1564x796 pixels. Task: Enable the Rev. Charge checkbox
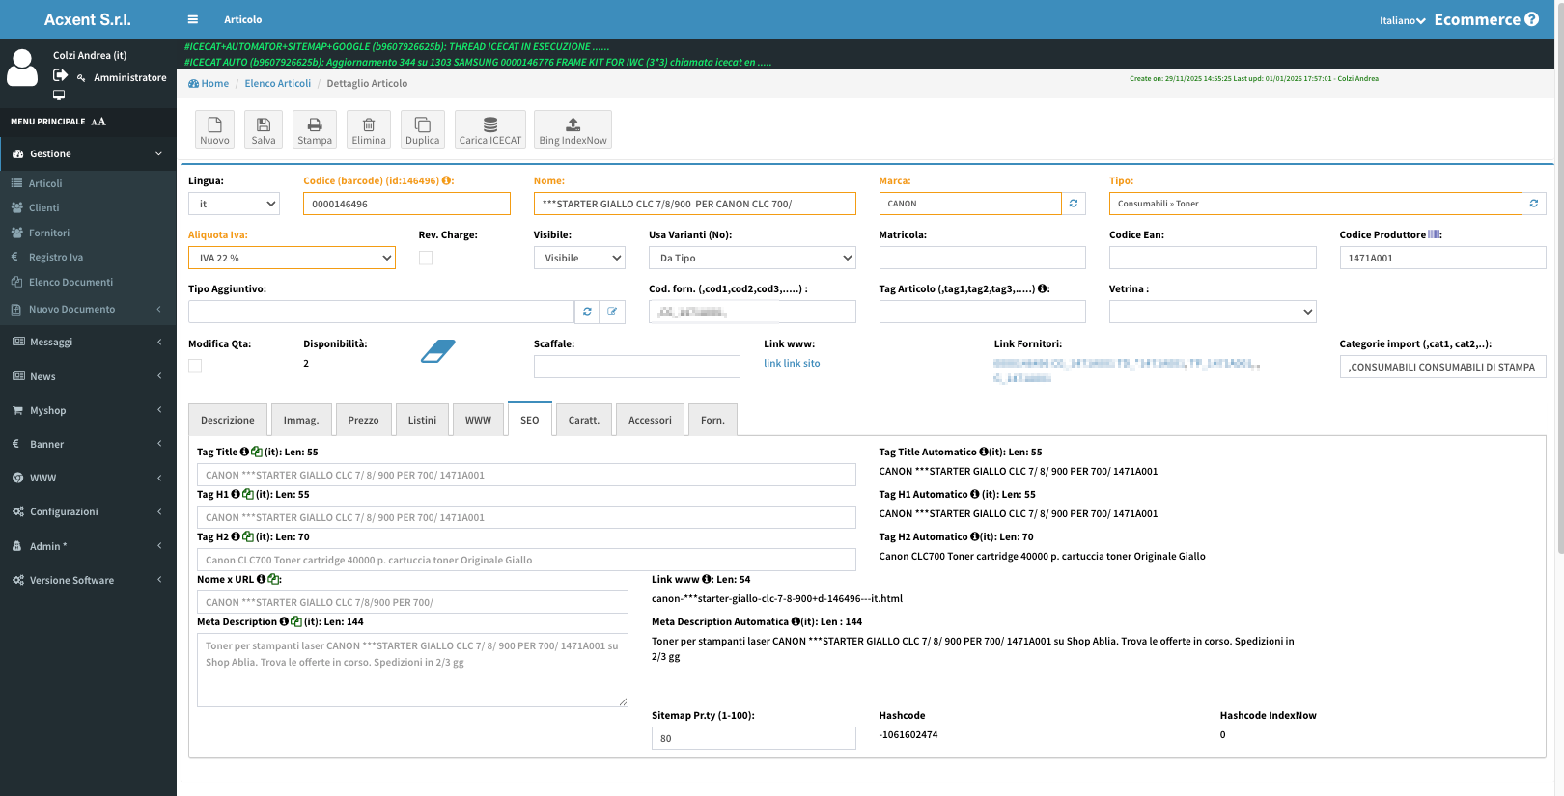[426, 259]
